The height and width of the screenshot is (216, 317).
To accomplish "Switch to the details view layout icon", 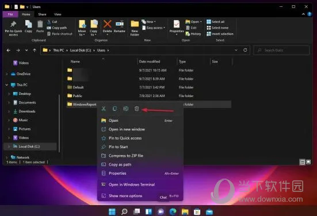I will [x=302, y=162].
